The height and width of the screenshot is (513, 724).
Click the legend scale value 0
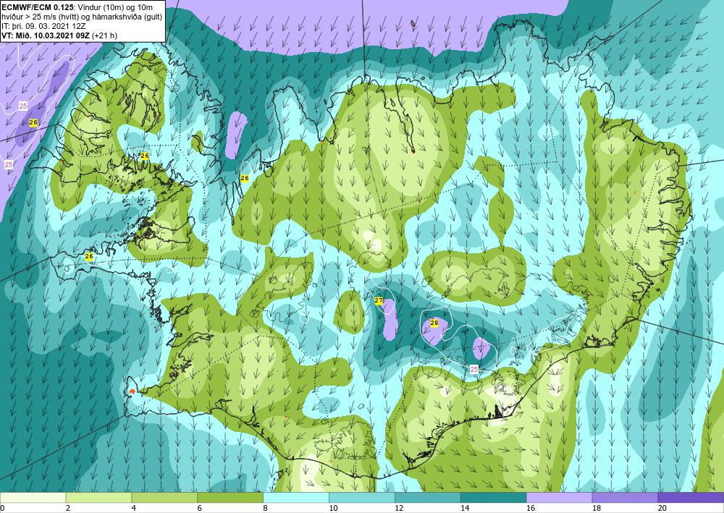2,509
